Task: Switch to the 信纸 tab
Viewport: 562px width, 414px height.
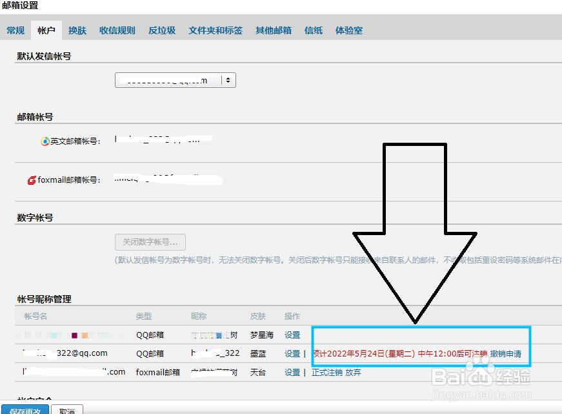Action: [x=313, y=30]
